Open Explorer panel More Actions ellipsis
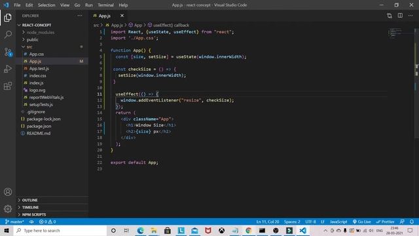Image resolution: width=419 pixels, height=236 pixels. tap(80, 16)
